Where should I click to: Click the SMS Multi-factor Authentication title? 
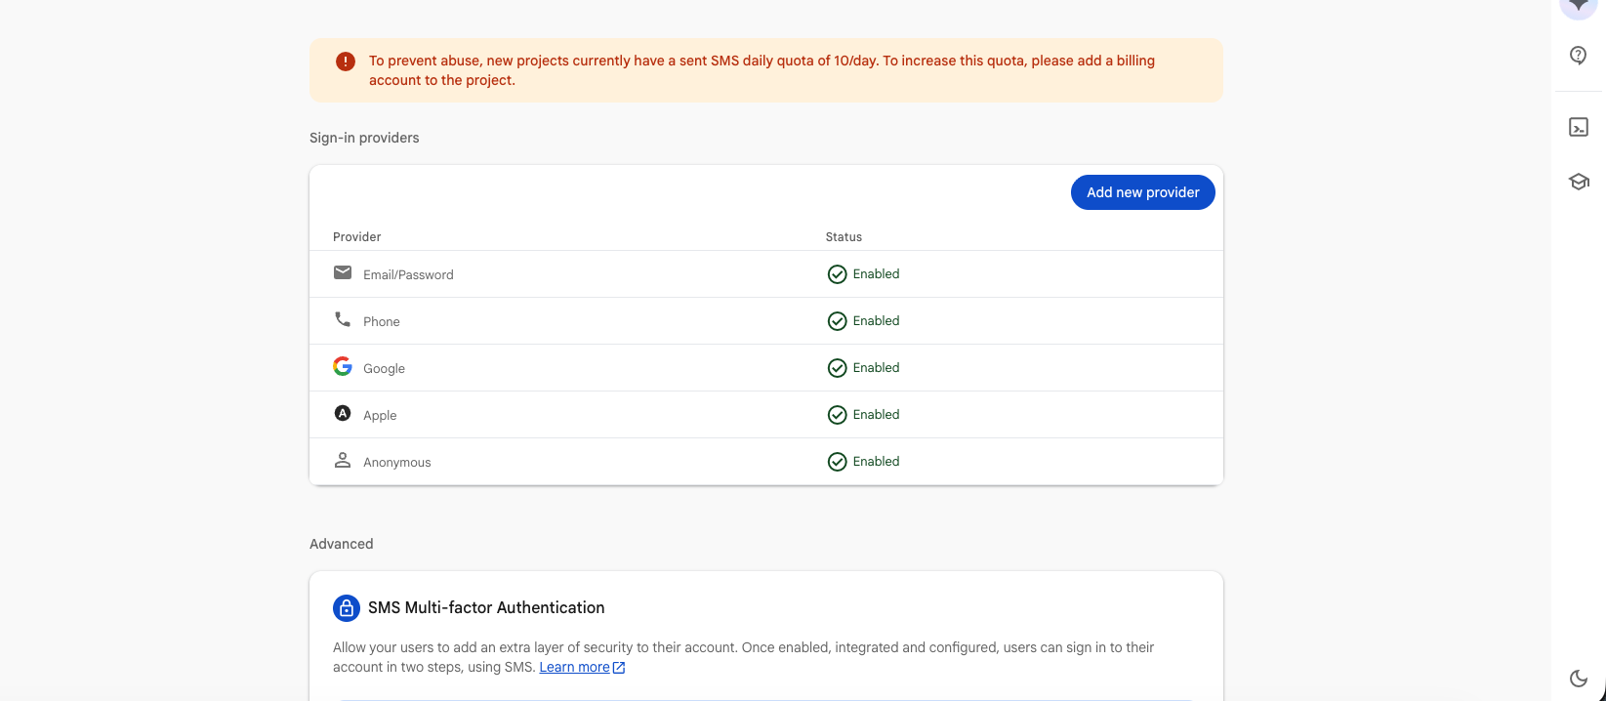tap(486, 607)
